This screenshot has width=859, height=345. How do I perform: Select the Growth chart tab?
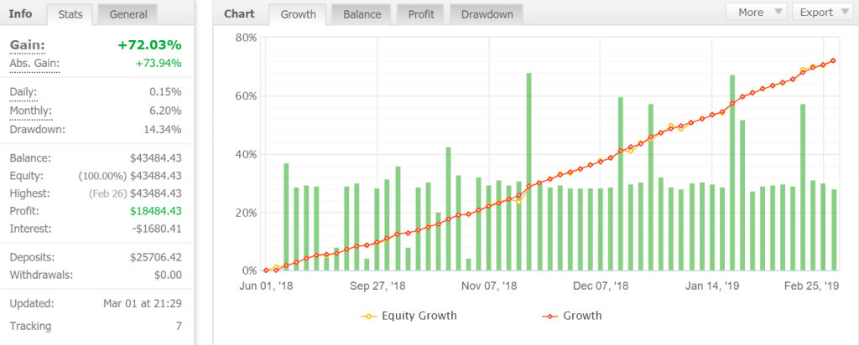click(x=297, y=14)
